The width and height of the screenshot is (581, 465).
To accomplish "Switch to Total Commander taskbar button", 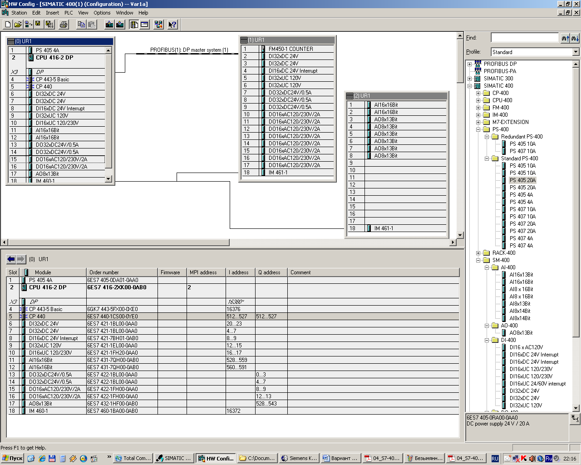I will (x=132, y=458).
